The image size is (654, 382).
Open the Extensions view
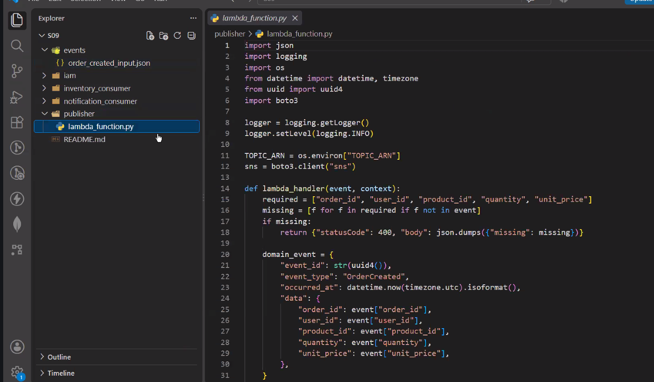click(17, 122)
